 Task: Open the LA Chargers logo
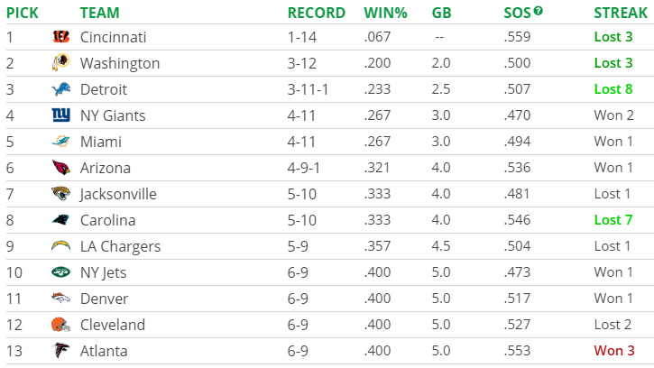(61, 245)
